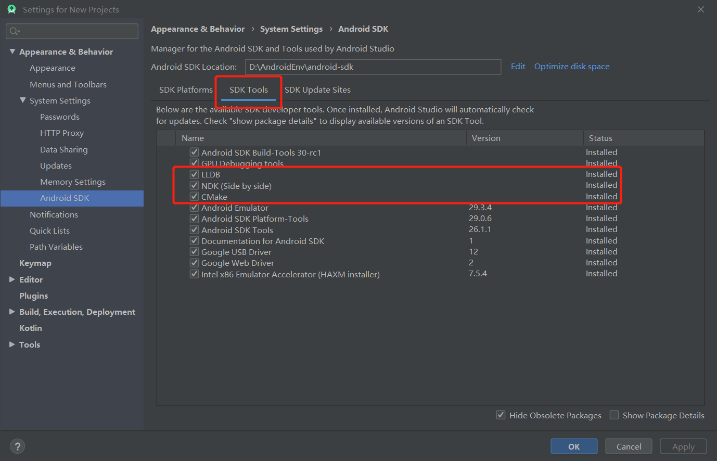Click Platform-Tools version 29.0.6 cell
The height and width of the screenshot is (461, 717).
(480, 219)
